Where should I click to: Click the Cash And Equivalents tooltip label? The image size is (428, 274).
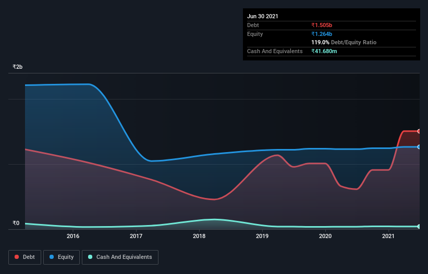coord(275,51)
